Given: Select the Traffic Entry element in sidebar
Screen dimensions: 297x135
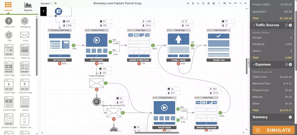Looking at the screenshot, I should pyautogui.click(x=10, y=23).
